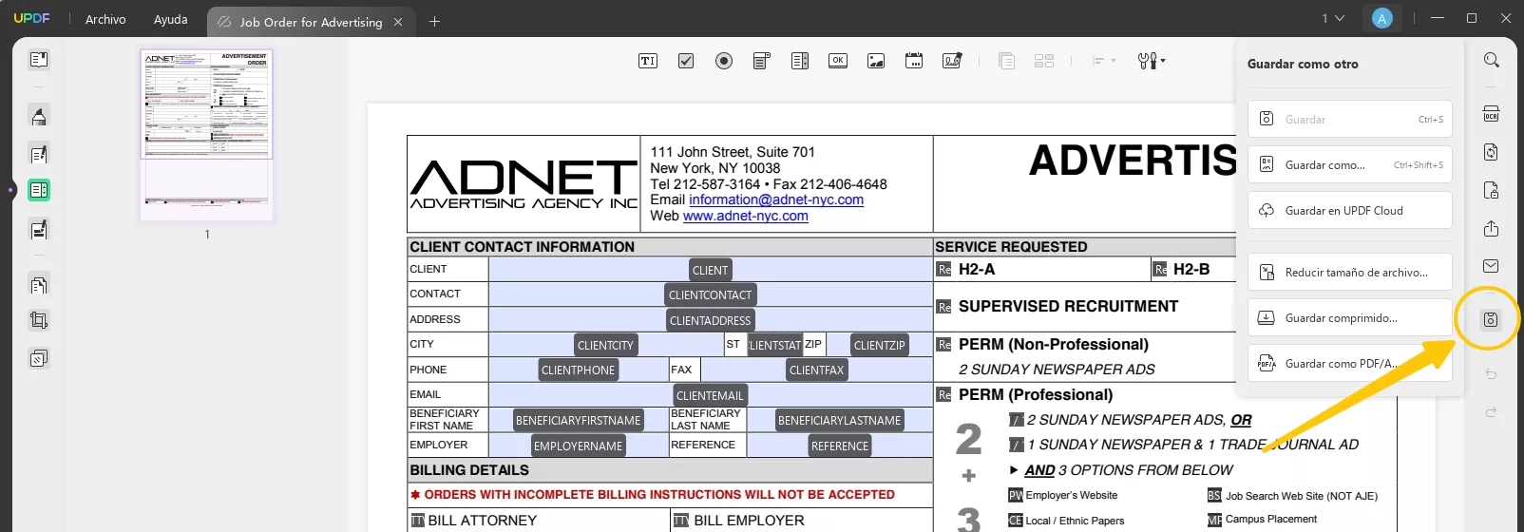
Task: Select the Radio Button form tool
Action: 724,61
